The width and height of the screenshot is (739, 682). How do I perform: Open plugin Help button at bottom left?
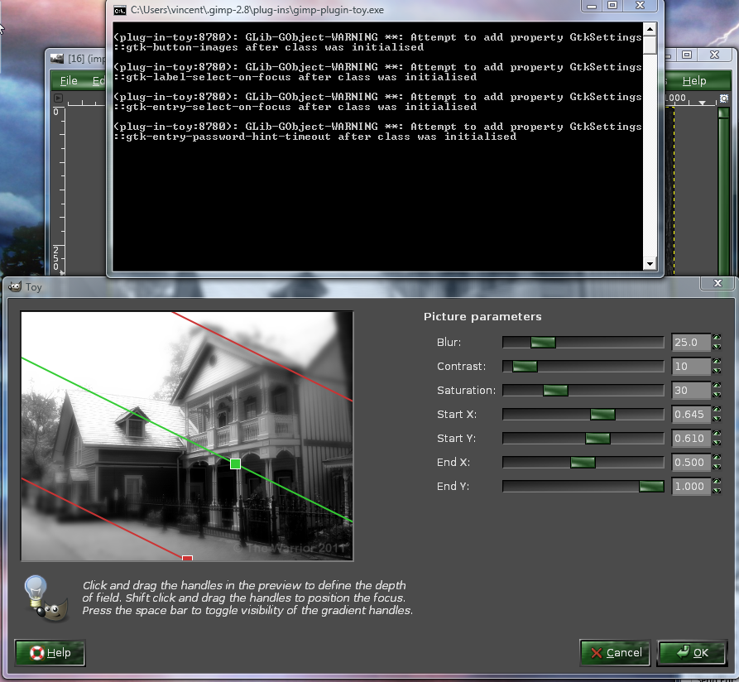tap(50, 653)
